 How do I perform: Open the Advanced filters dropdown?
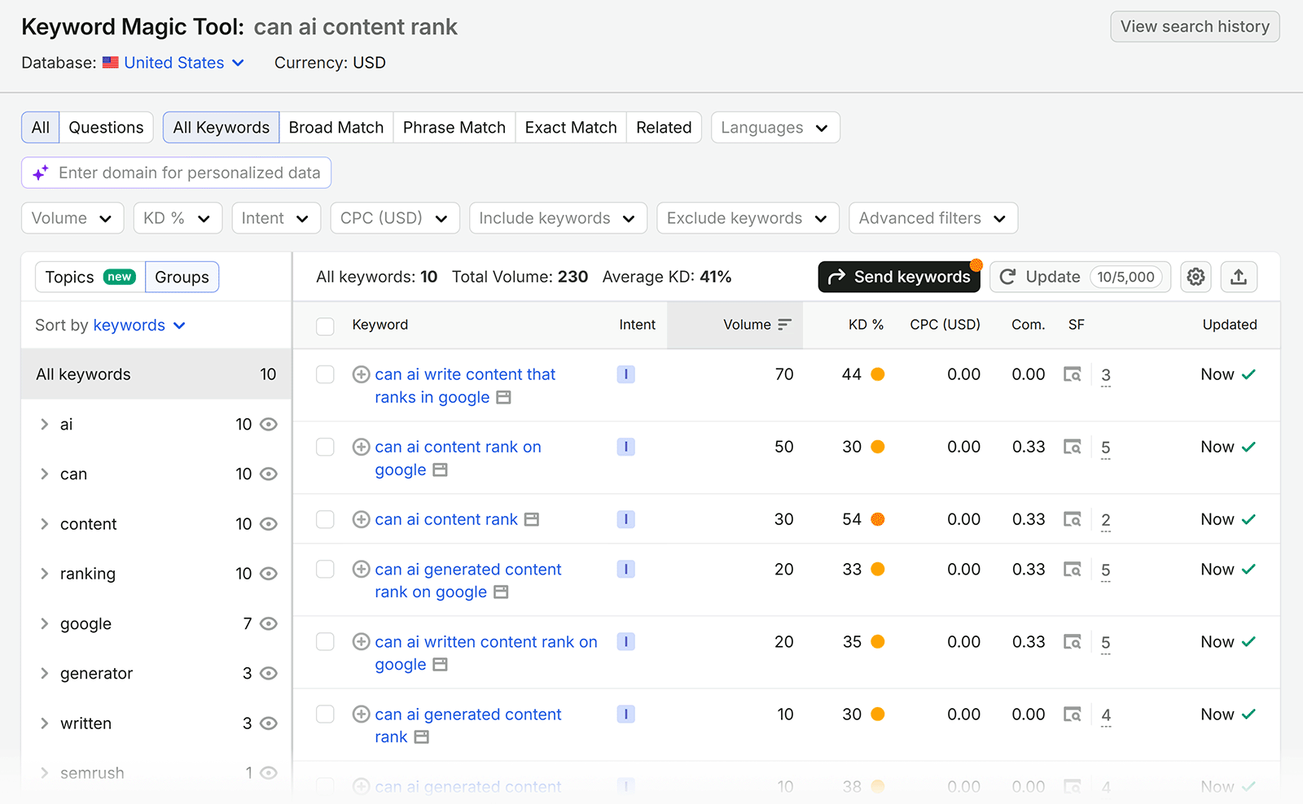933,218
